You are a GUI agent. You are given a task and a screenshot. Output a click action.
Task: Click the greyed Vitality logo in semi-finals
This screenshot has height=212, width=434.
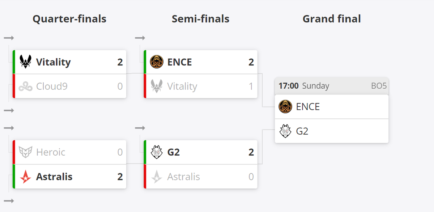point(157,86)
